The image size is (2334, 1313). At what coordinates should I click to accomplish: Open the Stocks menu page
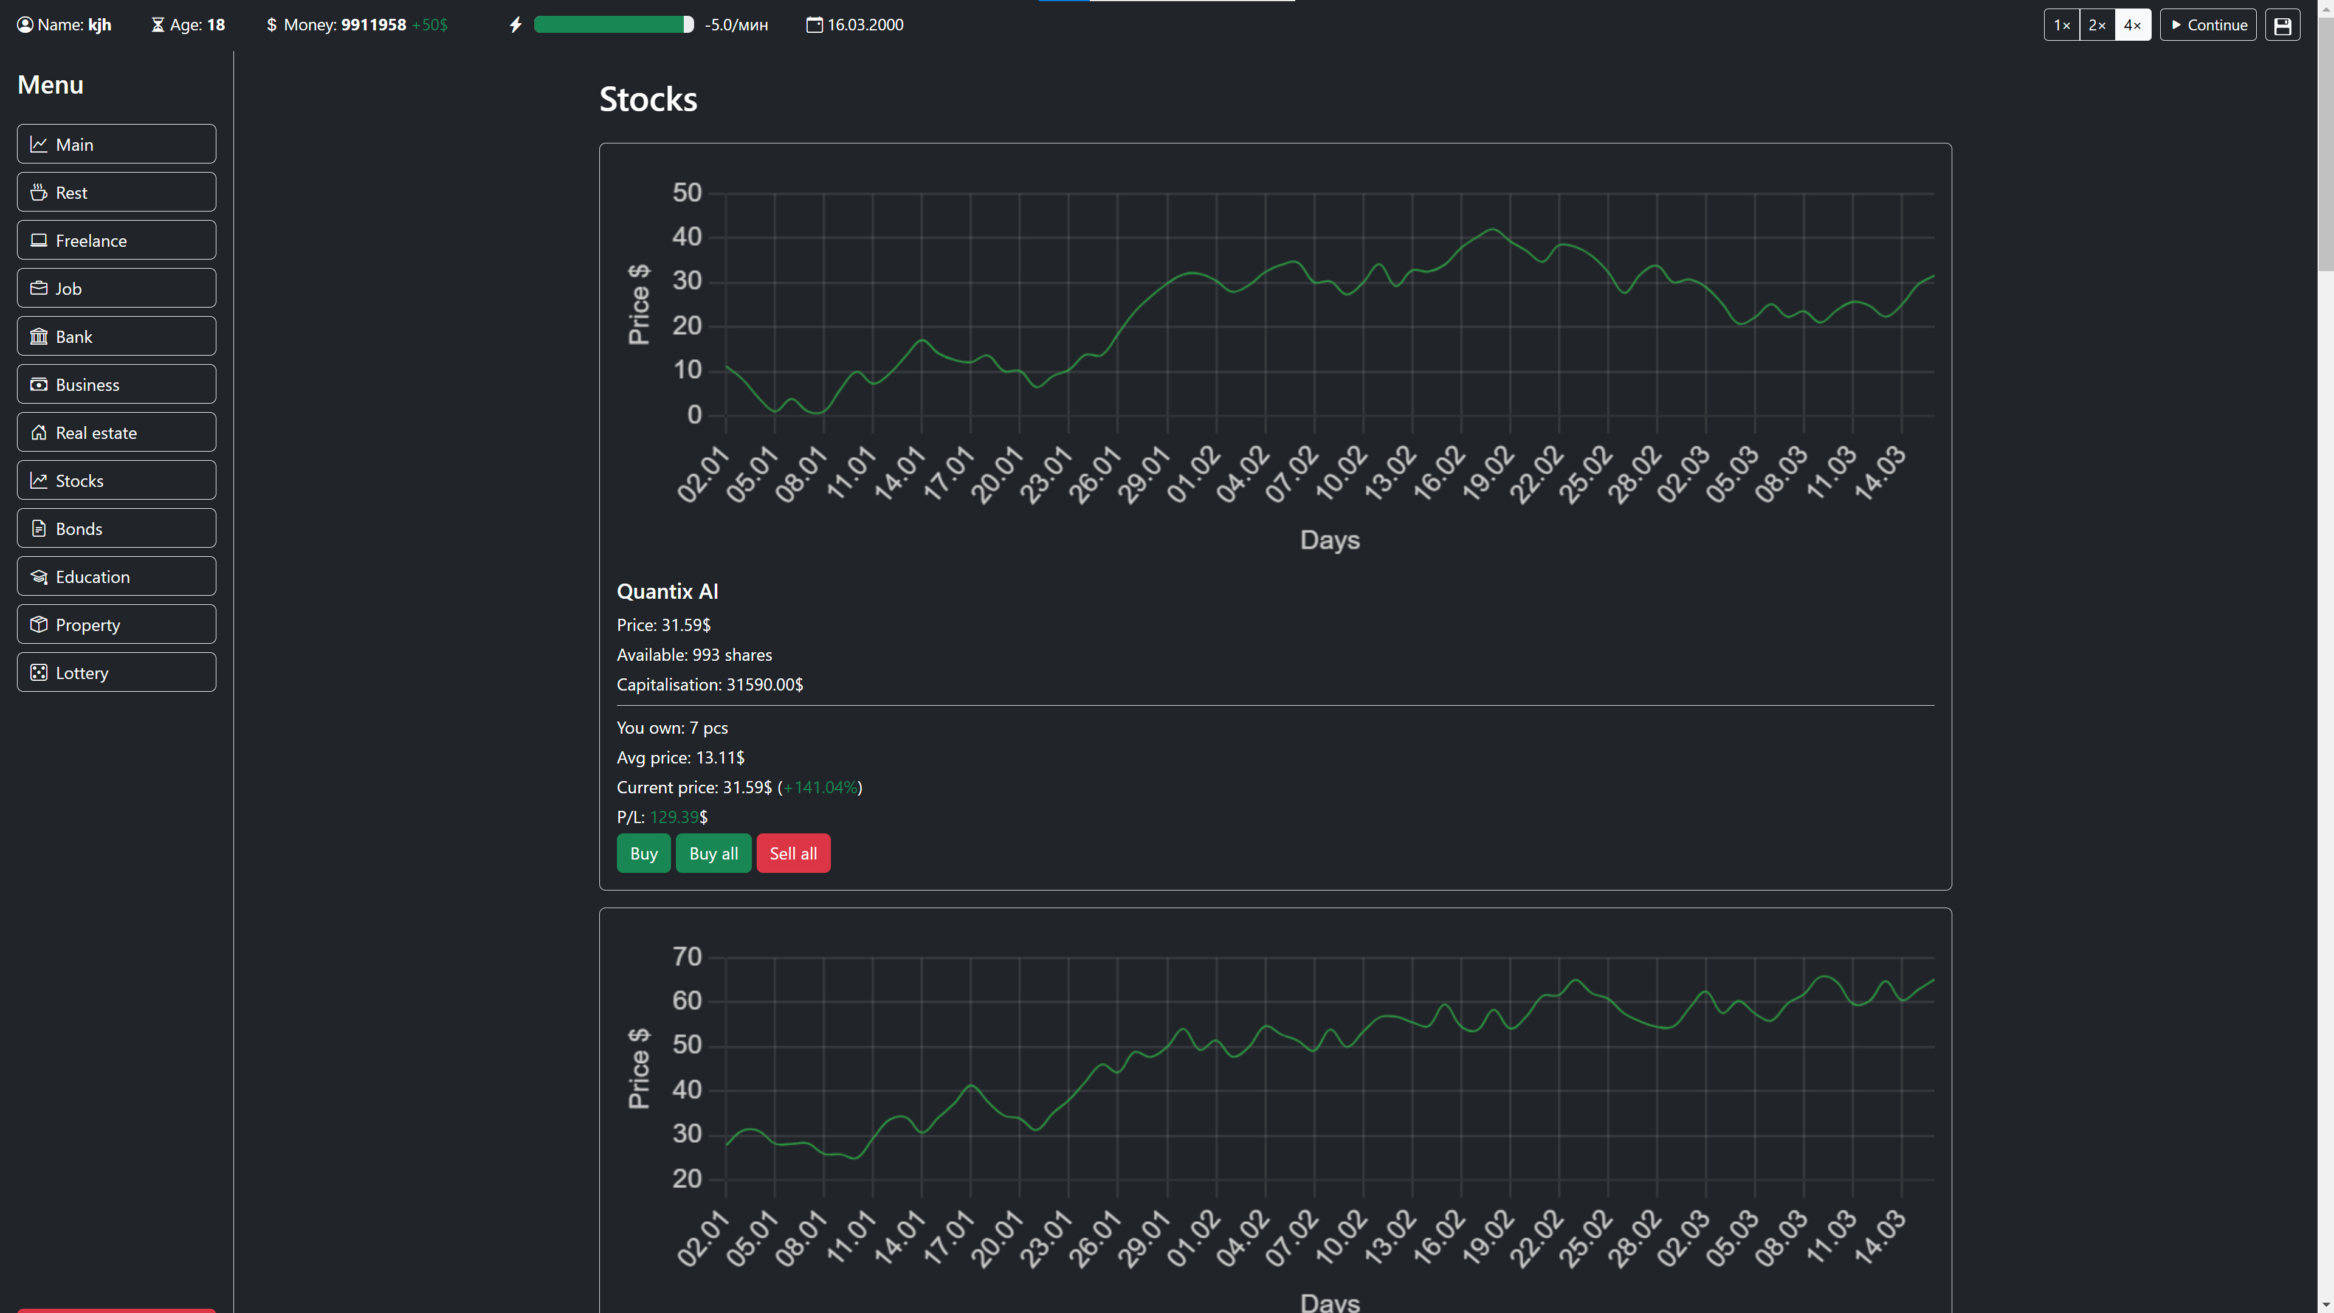117,481
